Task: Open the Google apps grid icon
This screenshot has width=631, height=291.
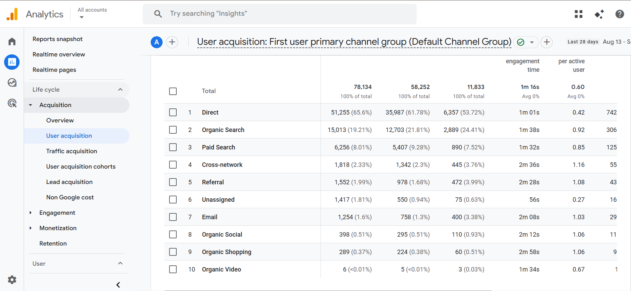Action: click(x=579, y=14)
